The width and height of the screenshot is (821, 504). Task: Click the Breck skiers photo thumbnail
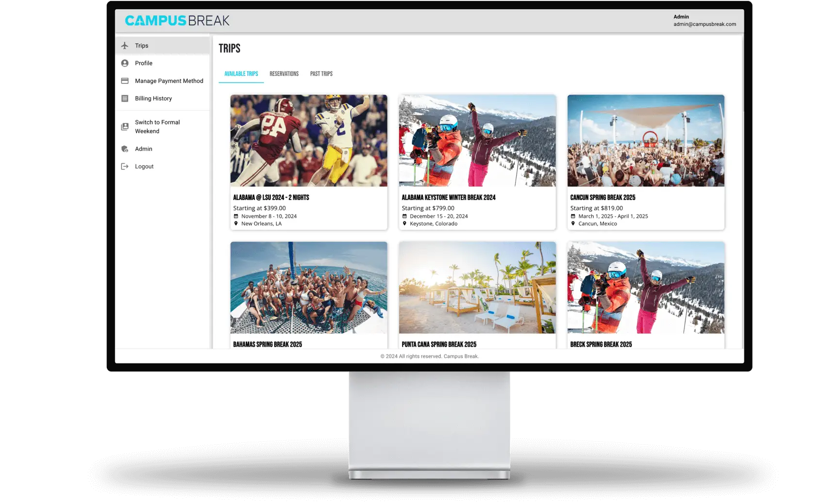(x=646, y=287)
